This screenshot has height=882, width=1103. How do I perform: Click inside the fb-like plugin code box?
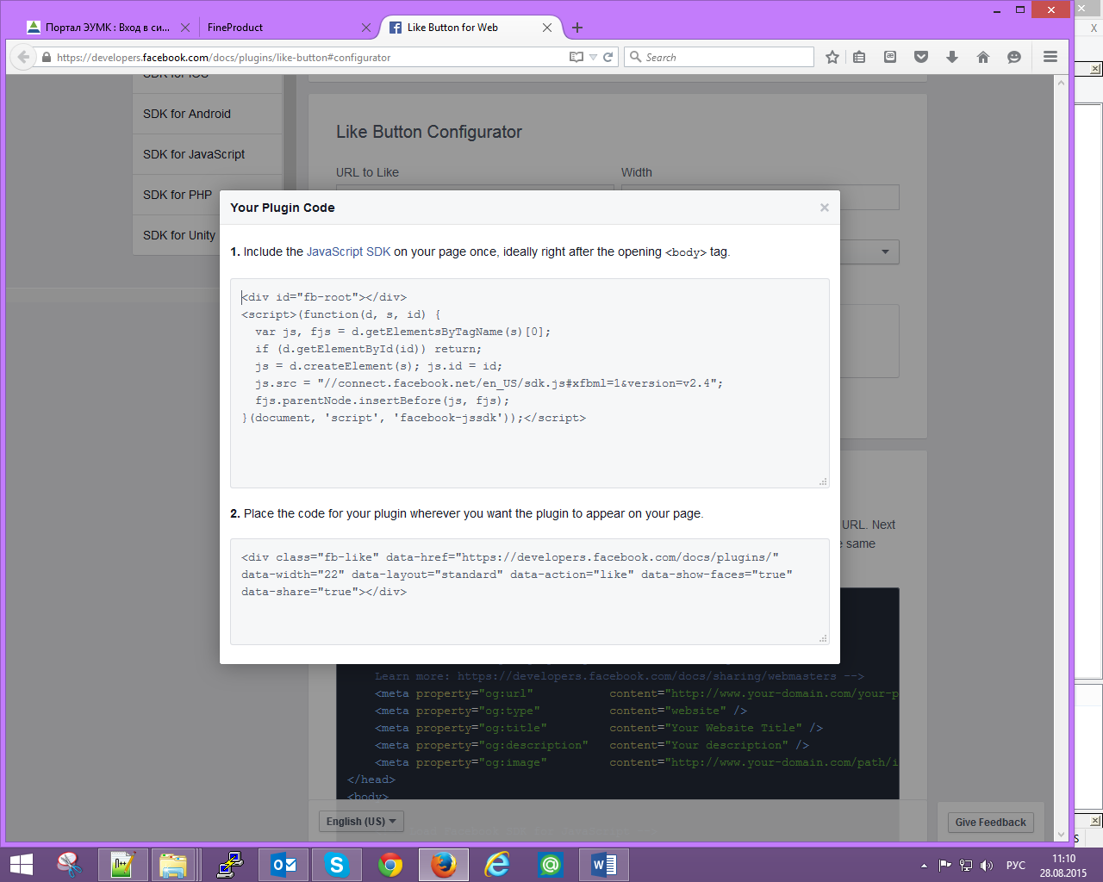530,593
